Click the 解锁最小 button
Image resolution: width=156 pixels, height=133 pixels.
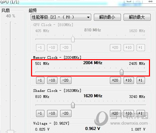coord(107,17)
